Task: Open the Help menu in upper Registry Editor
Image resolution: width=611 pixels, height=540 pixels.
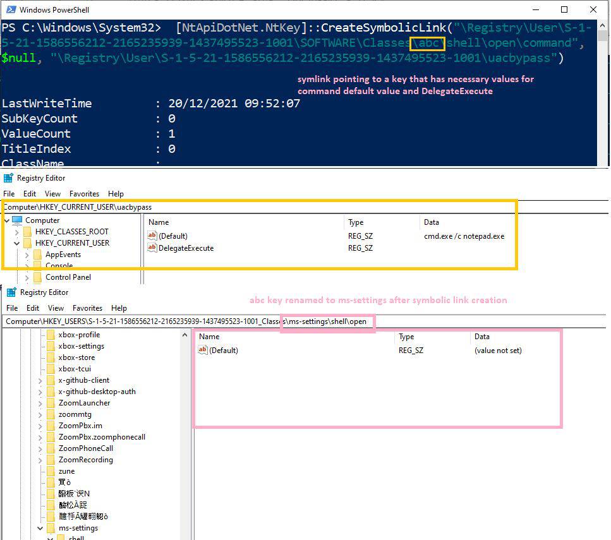Action: (x=116, y=194)
